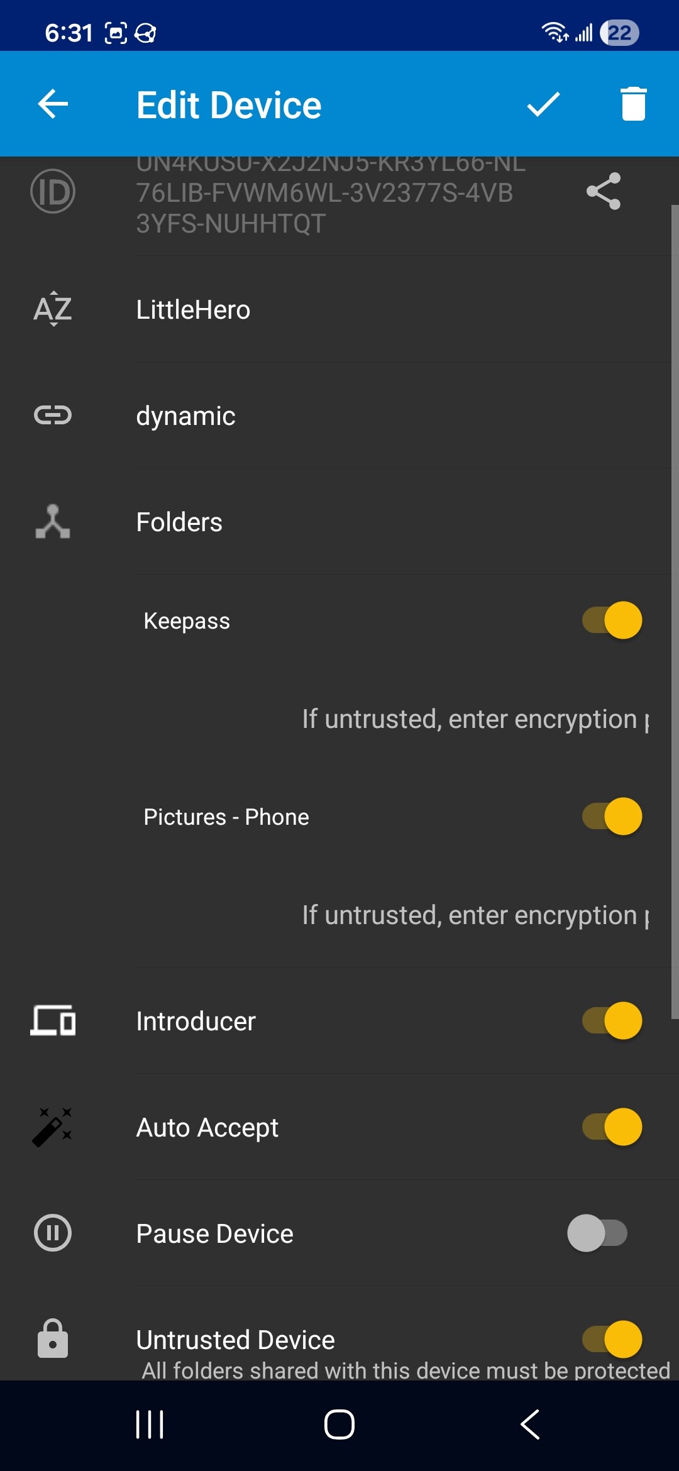Tap the back arrow in the header

(53, 104)
